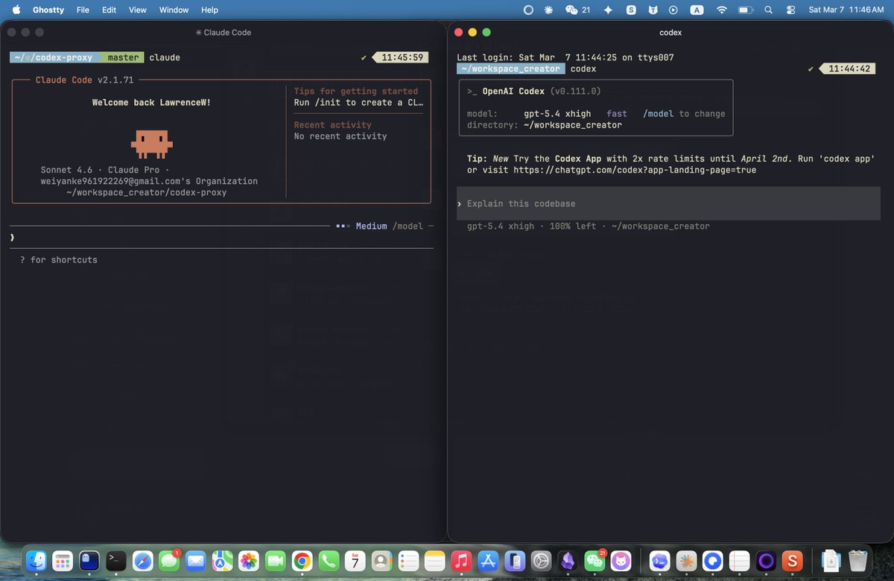The height and width of the screenshot is (581, 894).
Task: Click the battery status icon
Action: [x=745, y=10]
